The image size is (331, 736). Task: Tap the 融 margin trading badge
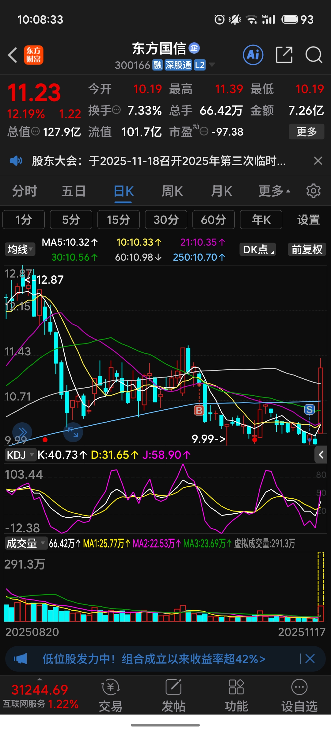158,65
